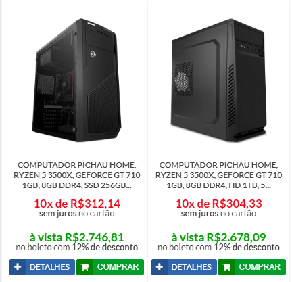Image resolution: width=292 pixels, height=282 pixels.
Task: Click the à vista R$2.678,09 price
Action: click(218, 237)
